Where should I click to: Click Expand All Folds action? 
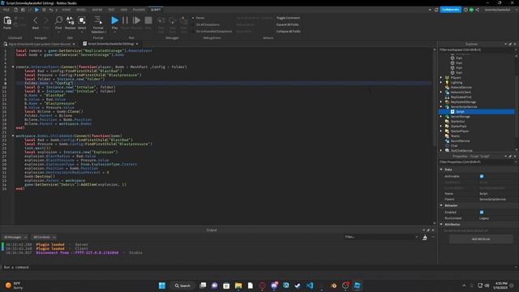(x=288, y=24)
